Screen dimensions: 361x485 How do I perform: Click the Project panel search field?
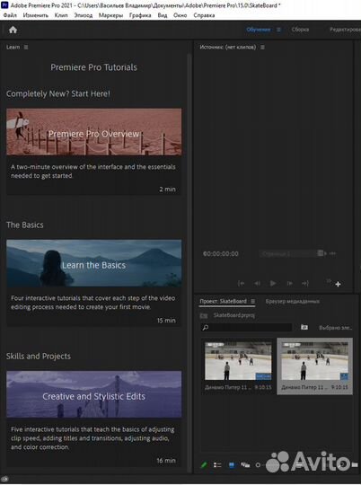click(246, 328)
